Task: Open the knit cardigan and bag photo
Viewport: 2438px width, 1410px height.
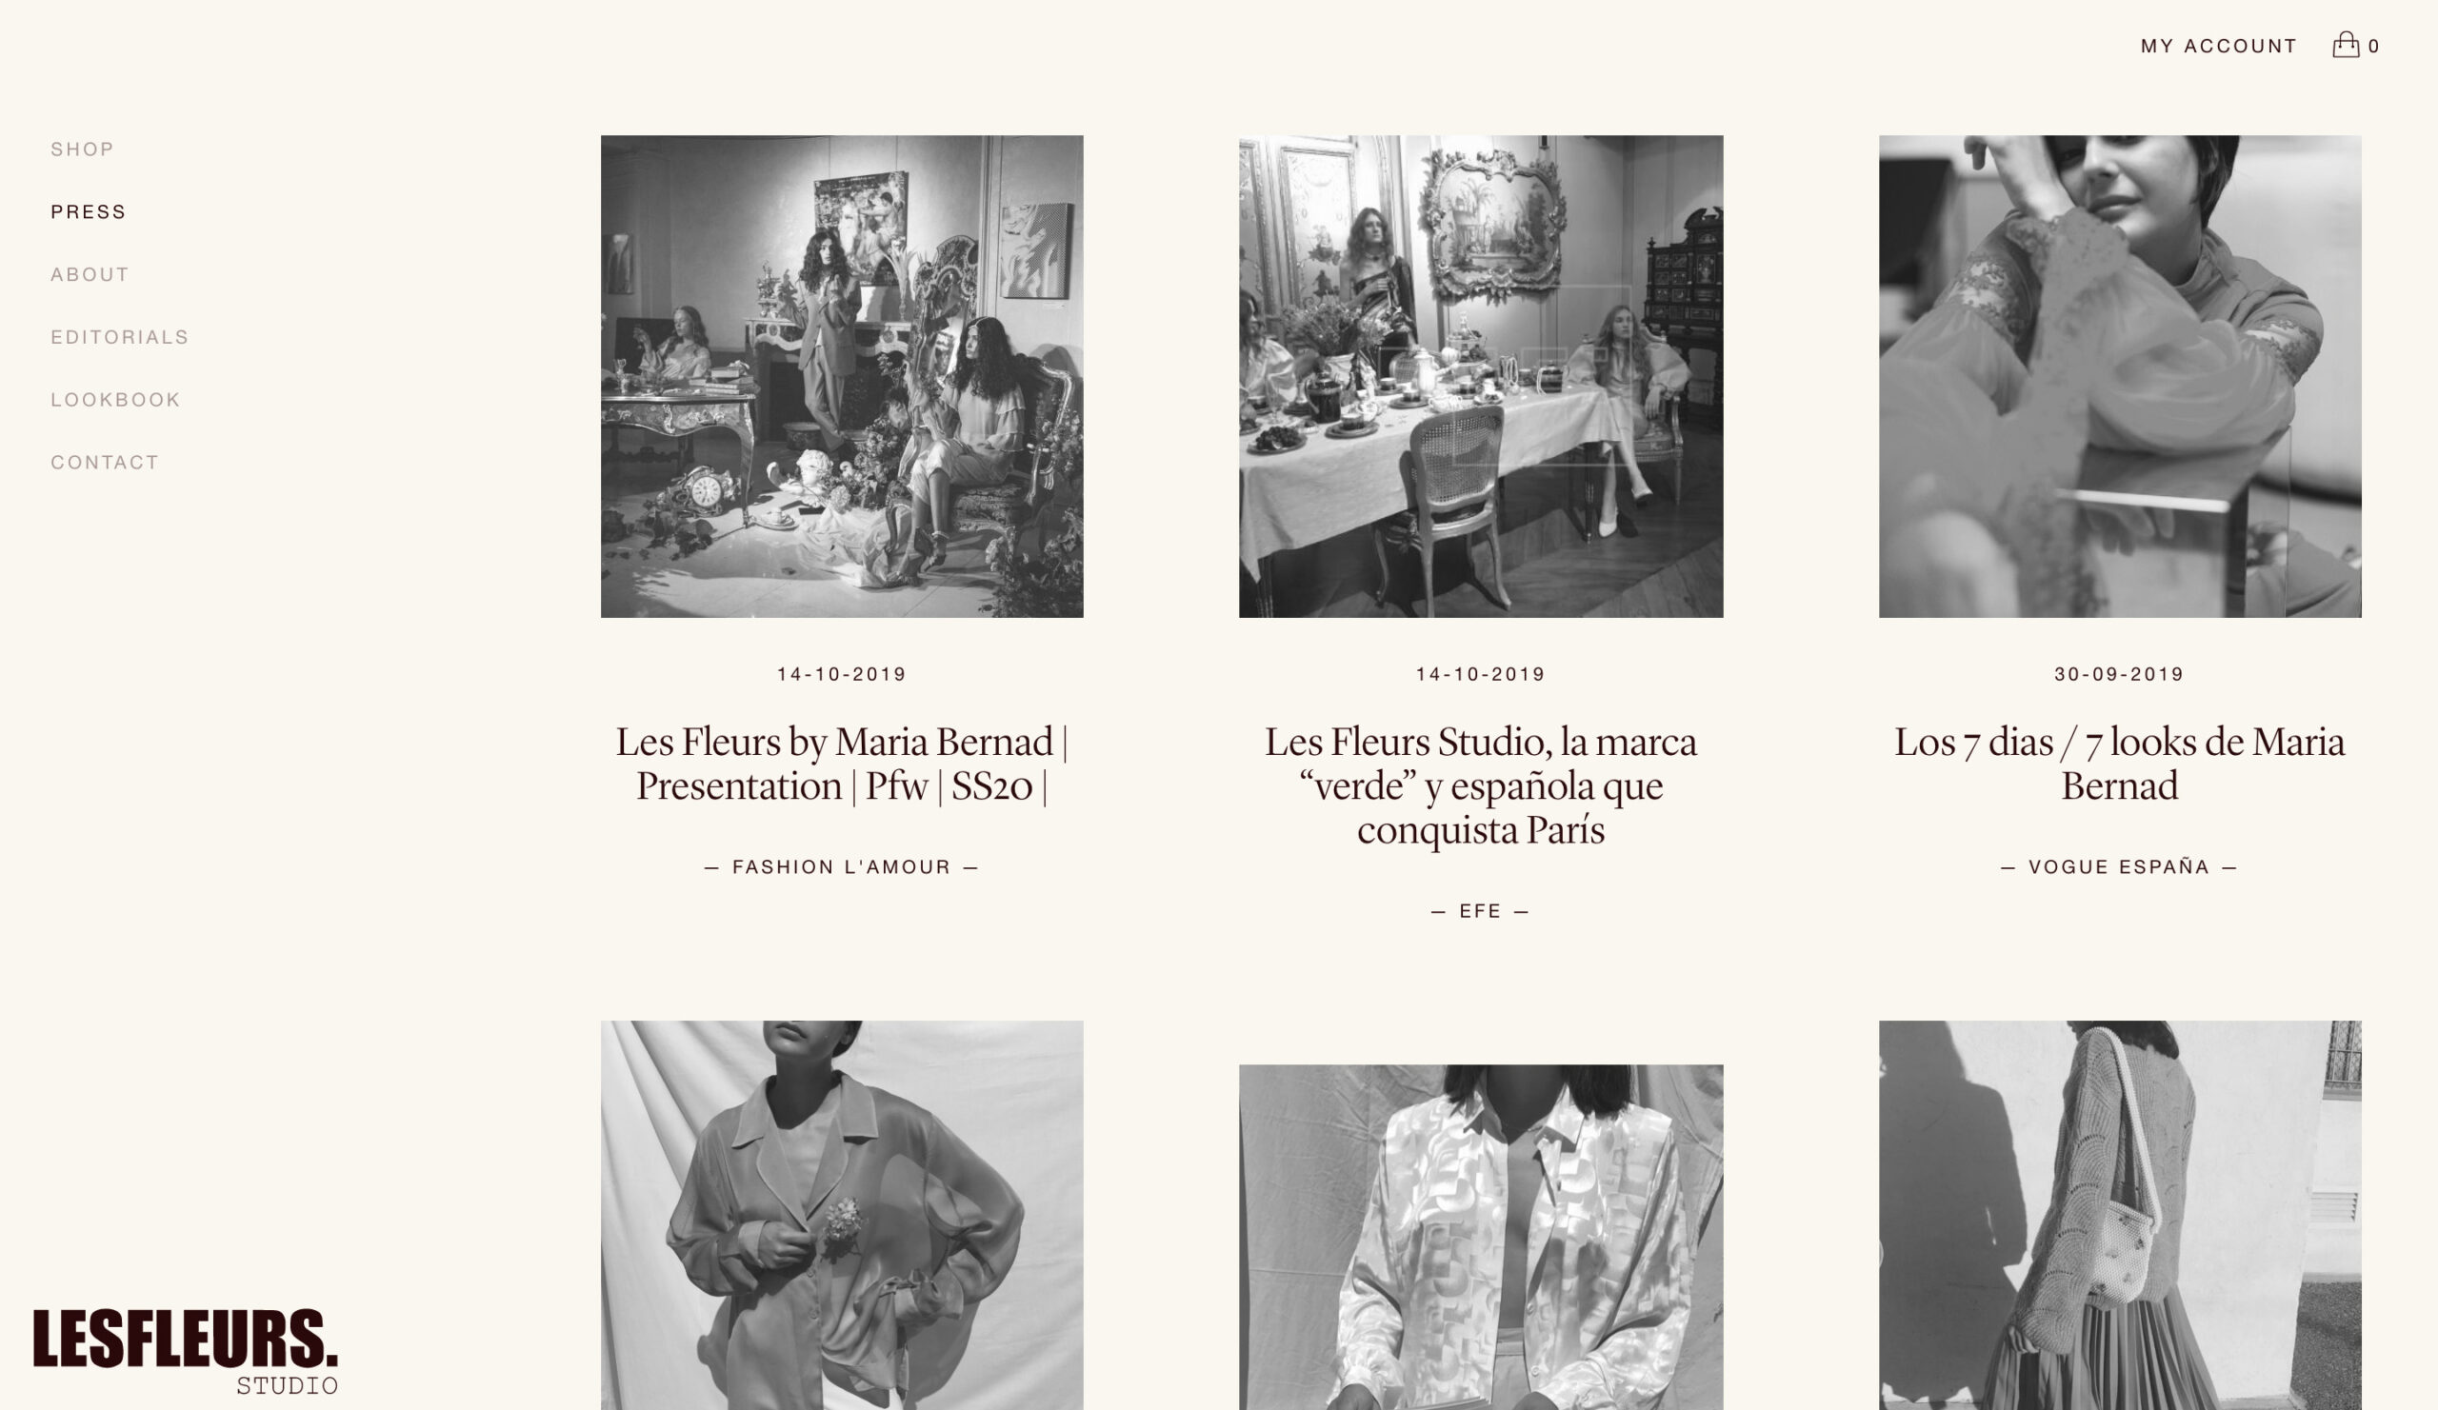Action: (2120, 1215)
